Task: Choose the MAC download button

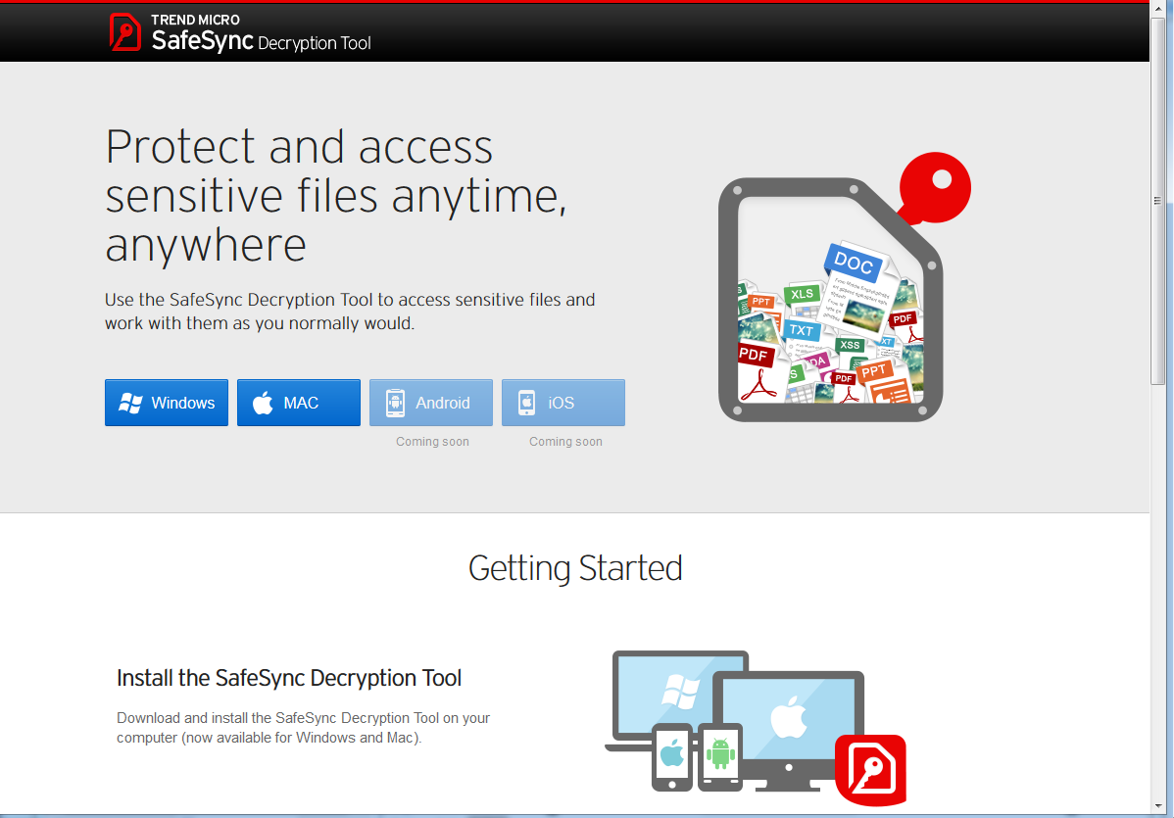Action: [299, 403]
